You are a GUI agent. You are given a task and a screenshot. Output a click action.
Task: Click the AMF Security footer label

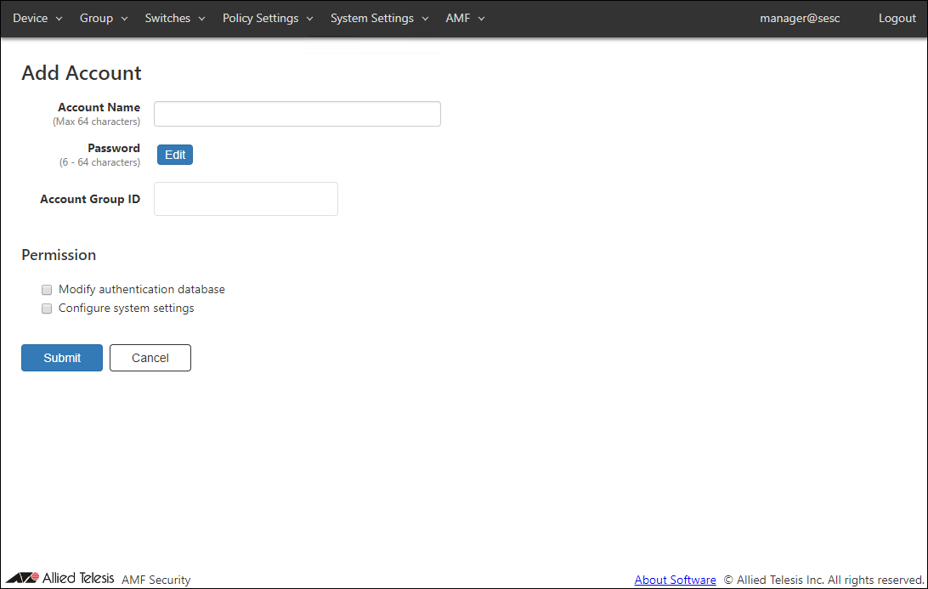coord(156,580)
